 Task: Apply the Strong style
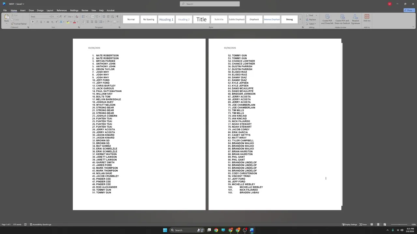(x=289, y=19)
